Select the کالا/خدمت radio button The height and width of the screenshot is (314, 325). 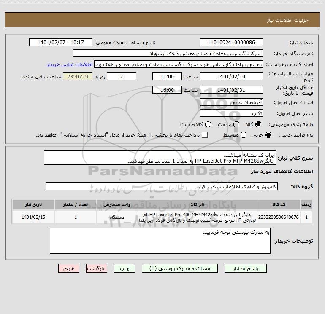coord(208,124)
